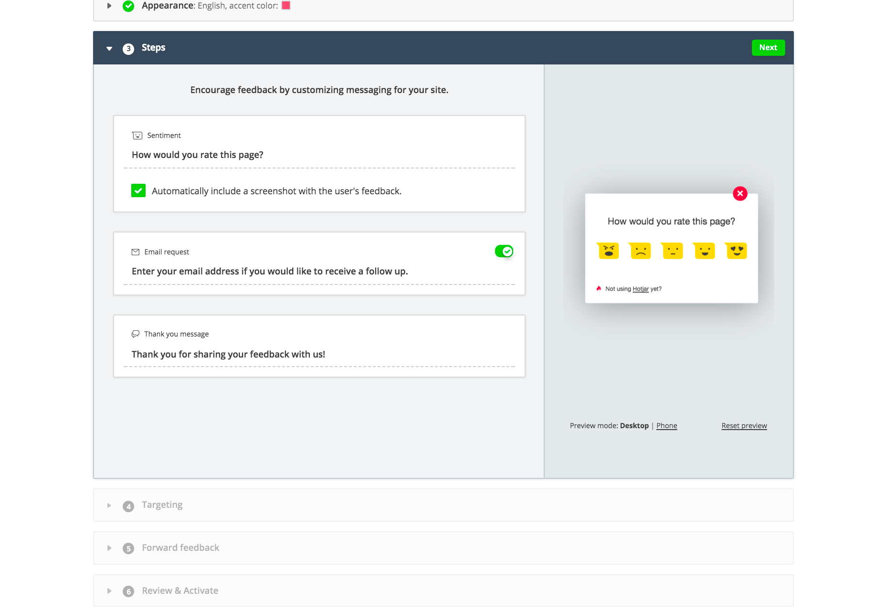886x611 pixels.
Task: Select the neutral face emoji rating
Action: pos(672,251)
